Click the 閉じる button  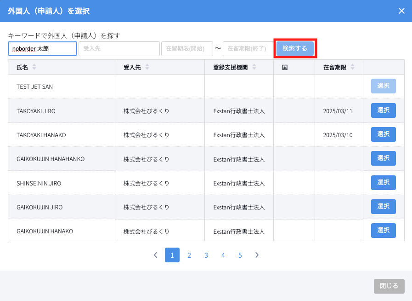tap(389, 286)
